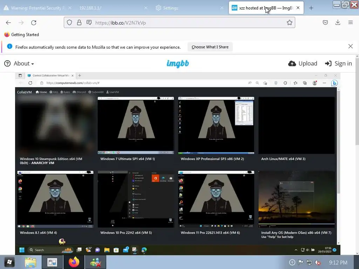359x269 pixels.
Task: Open tracking protection shield in address bar
Action: (69, 22)
